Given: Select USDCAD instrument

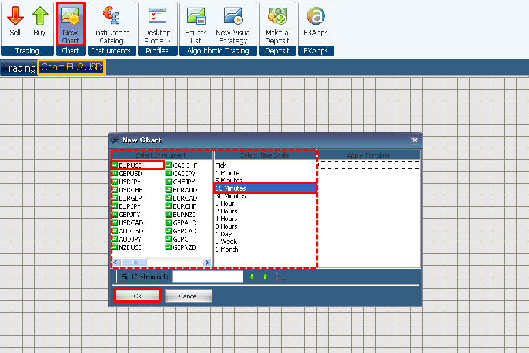Looking at the screenshot, I should coord(127,223).
